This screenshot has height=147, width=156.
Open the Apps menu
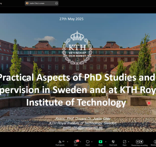coord(124,143)
